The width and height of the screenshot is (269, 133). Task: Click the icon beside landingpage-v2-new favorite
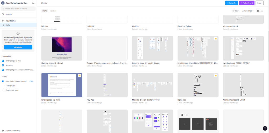click(3, 61)
